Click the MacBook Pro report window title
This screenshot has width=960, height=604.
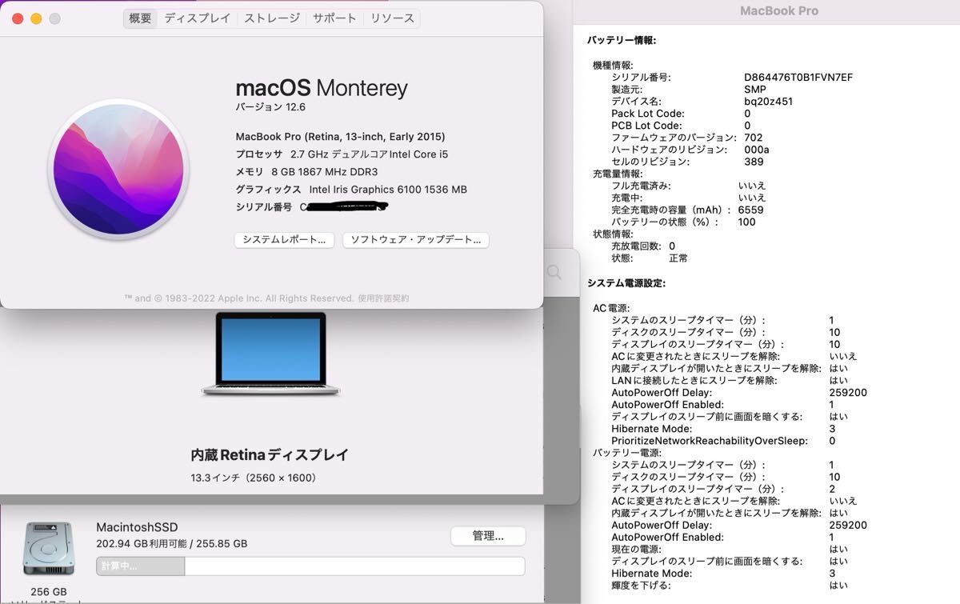[779, 11]
